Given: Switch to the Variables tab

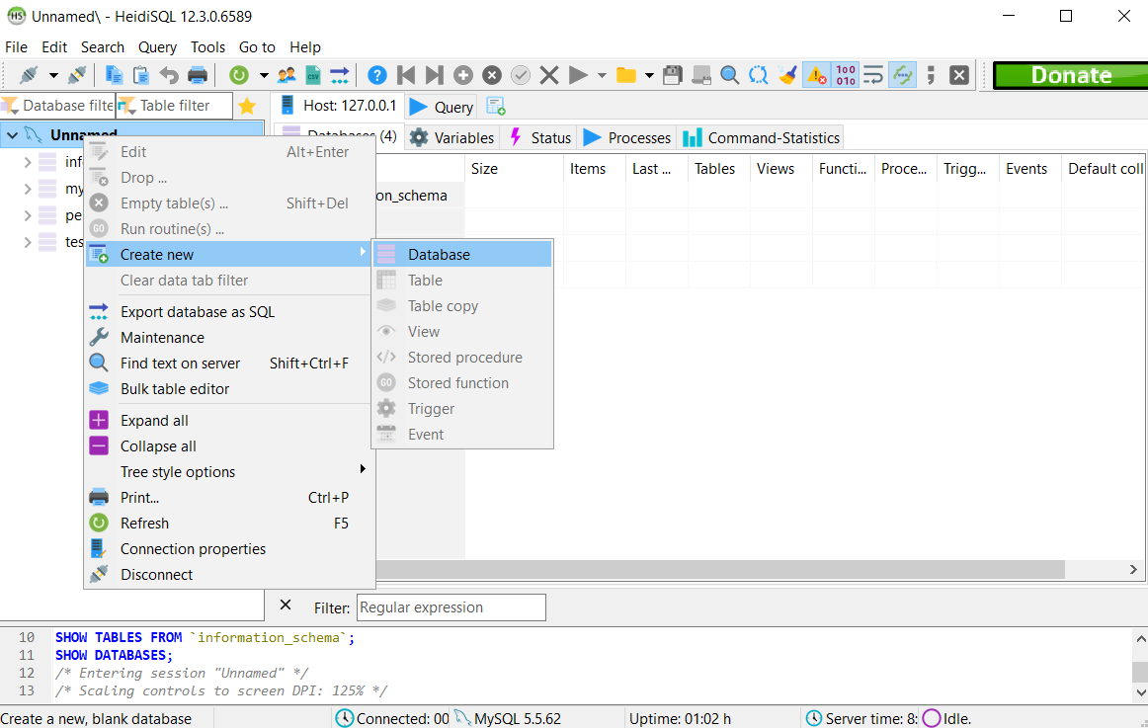Looking at the screenshot, I should [452, 137].
